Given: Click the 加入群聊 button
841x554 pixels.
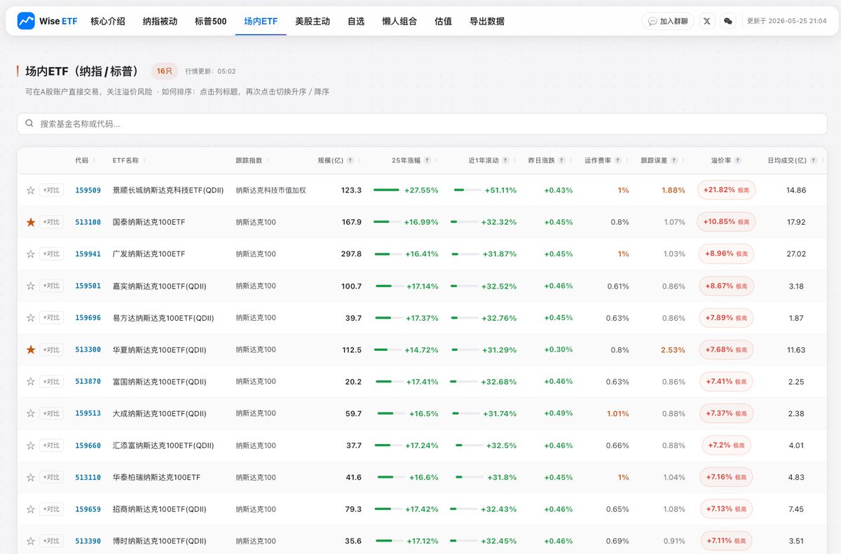Looking at the screenshot, I should pos(668,21).
